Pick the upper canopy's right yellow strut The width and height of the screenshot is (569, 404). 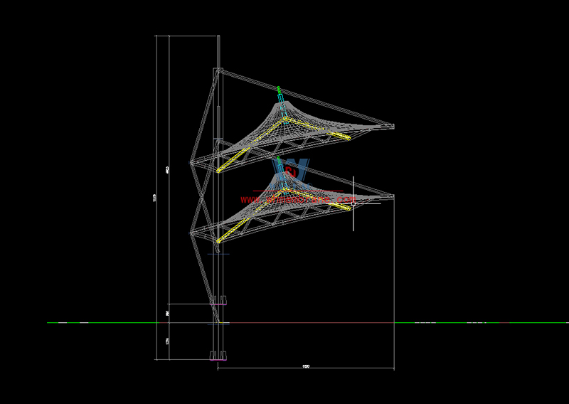point(322,129)
